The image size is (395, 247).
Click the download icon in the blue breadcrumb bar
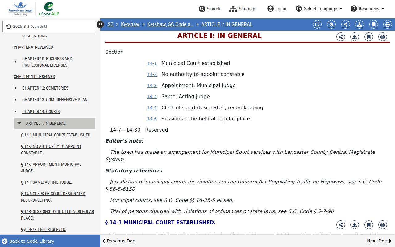360,24
